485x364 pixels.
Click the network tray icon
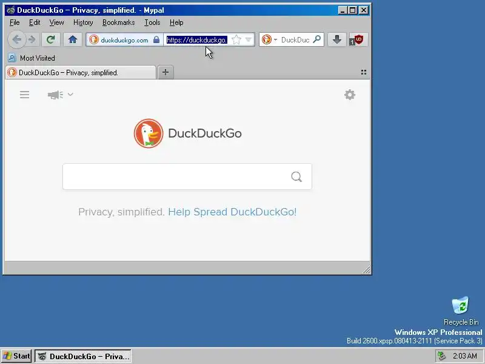[442, 356]
